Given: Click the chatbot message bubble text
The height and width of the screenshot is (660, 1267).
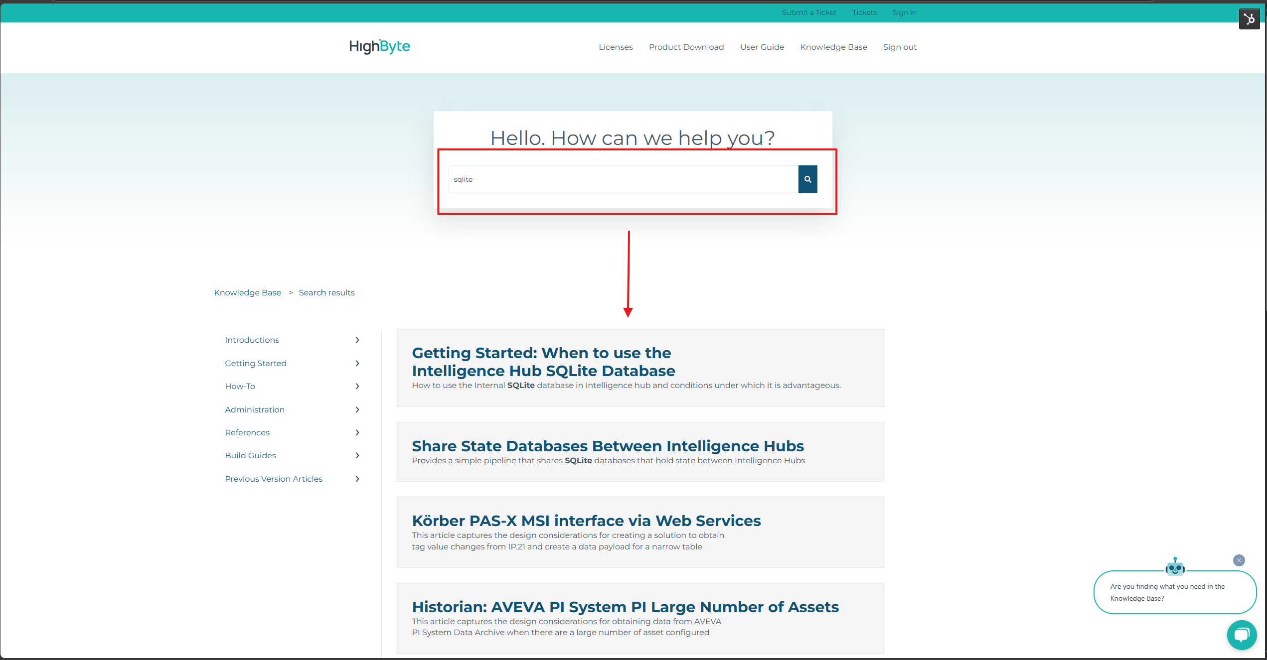Looking at the screenshot, I should (1167, 592).
